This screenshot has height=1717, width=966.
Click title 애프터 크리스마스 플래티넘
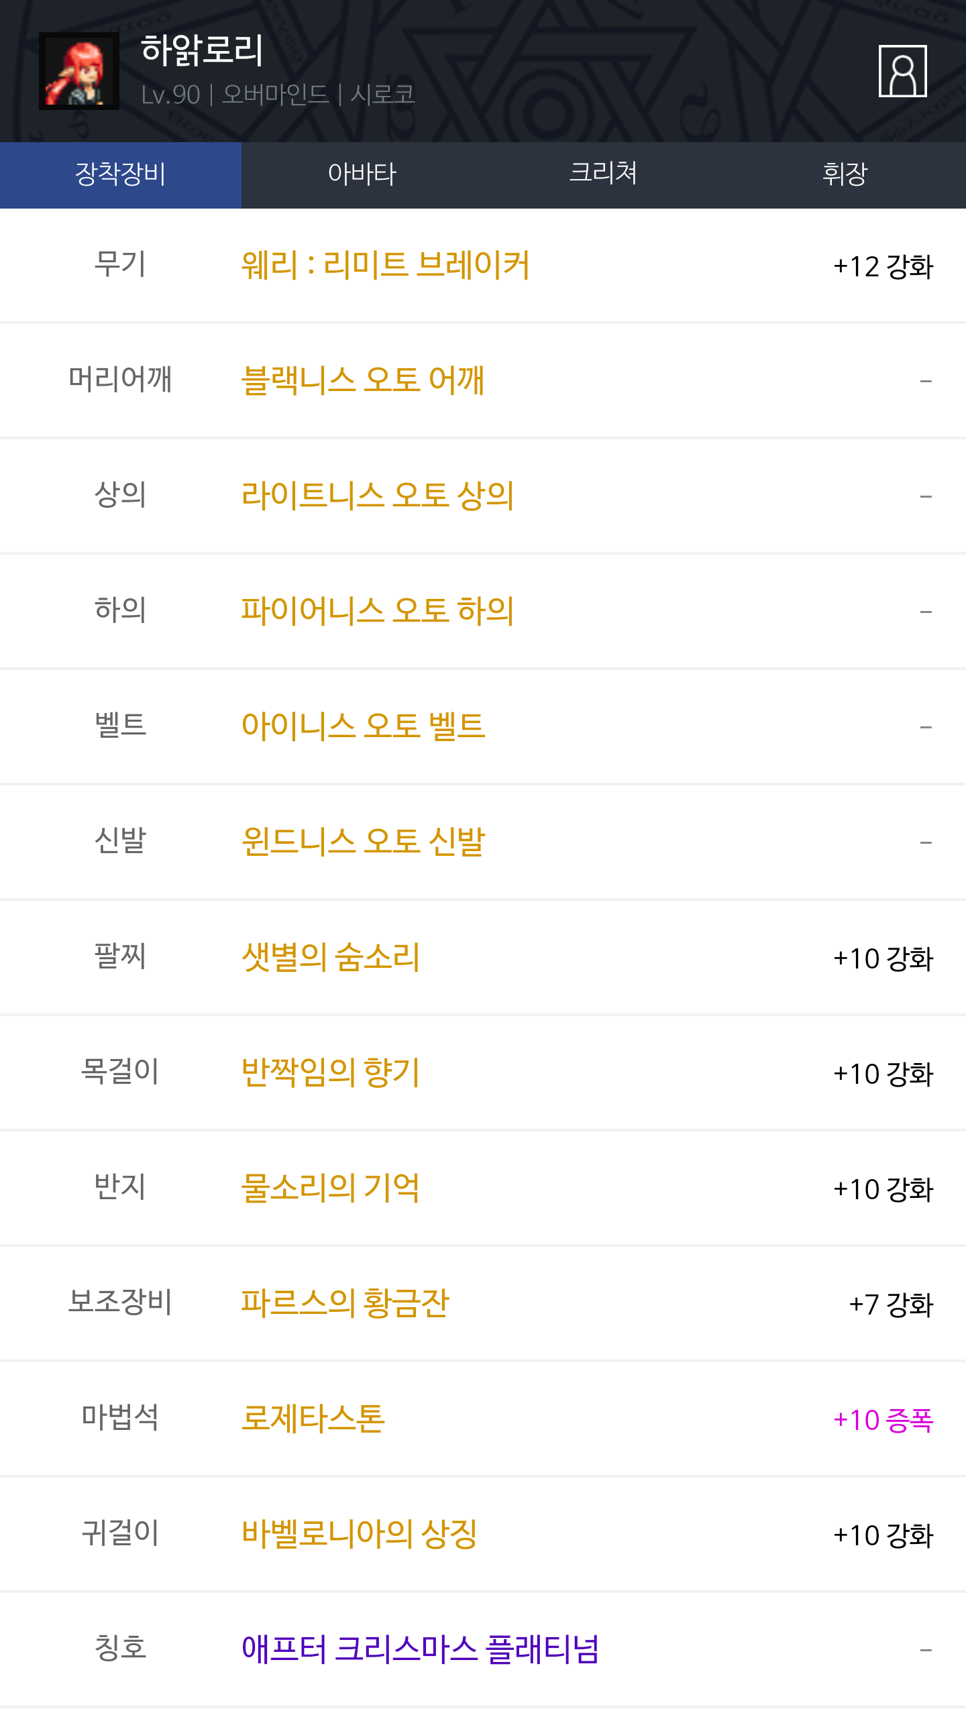pos(420,1649)
